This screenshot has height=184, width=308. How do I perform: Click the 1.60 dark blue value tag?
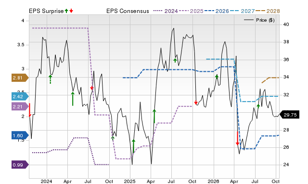[20, 136]
